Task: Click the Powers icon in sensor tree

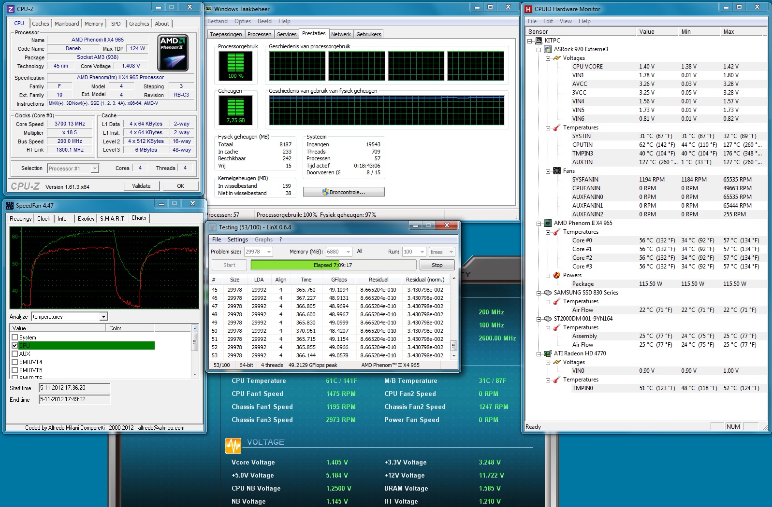Action: (556, 275)
